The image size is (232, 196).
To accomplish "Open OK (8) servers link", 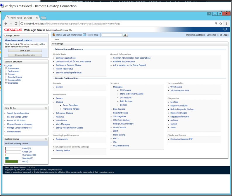I will [x=25, y=162].
